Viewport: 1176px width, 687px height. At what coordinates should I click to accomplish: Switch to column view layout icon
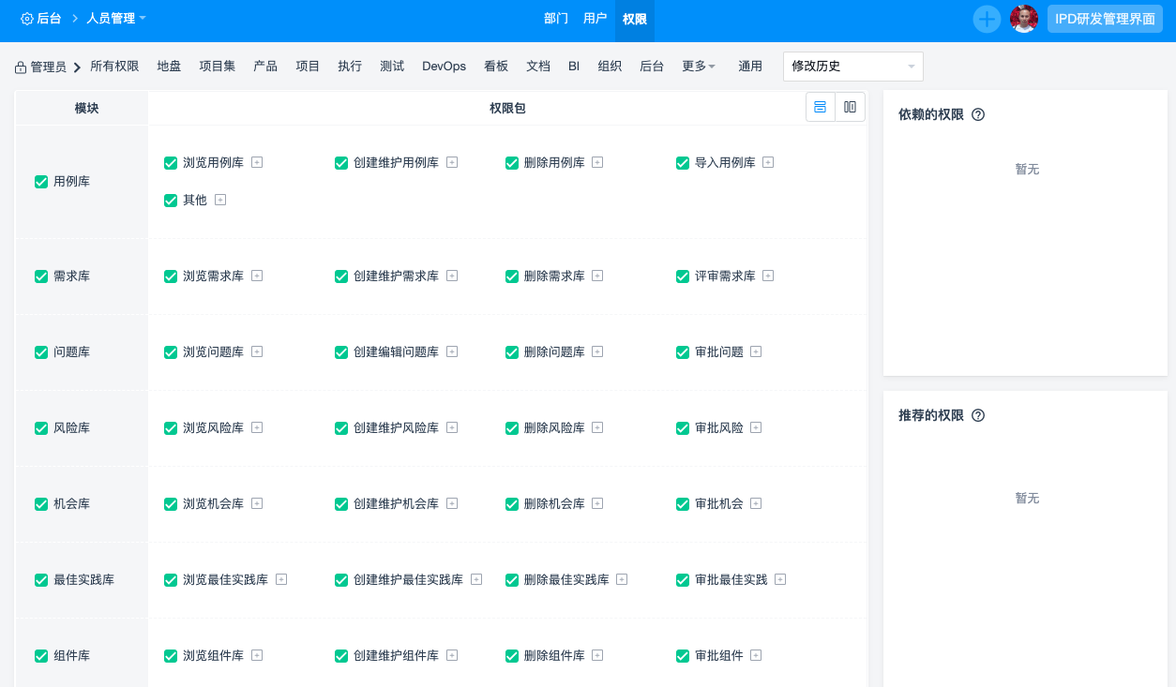tap(850, 107)
